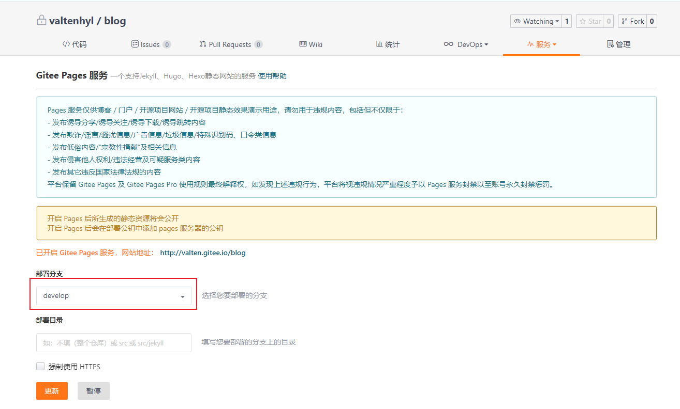Open the 部署分支 develop dropdown
The width and height of the screenshot is (680, 409).
pyautogui.click(x=114, y=296)
